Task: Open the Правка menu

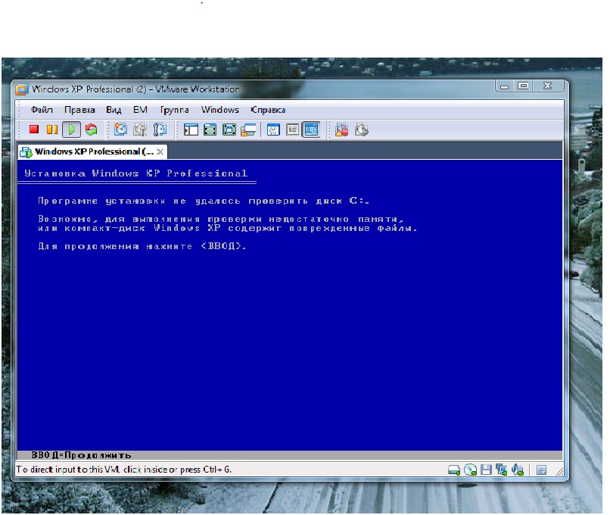Action: click(x=79, y=110)
